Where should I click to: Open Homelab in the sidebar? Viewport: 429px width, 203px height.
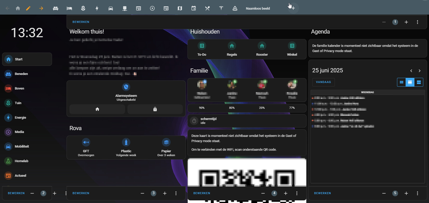pyautogui.click(x=27, y=161)
